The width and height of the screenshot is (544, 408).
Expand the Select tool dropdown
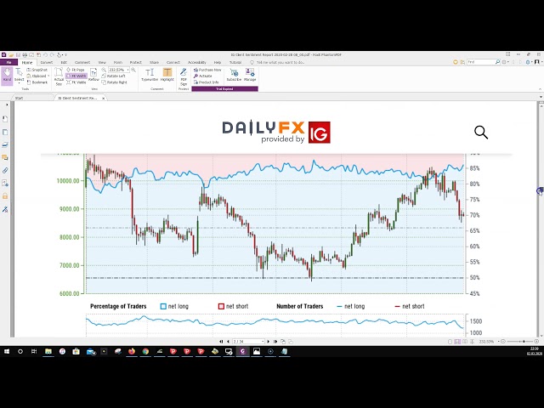(x=19, y=81)
